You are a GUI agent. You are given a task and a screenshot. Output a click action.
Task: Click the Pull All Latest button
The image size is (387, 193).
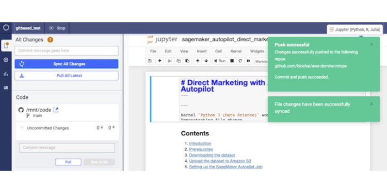(67, 76)
